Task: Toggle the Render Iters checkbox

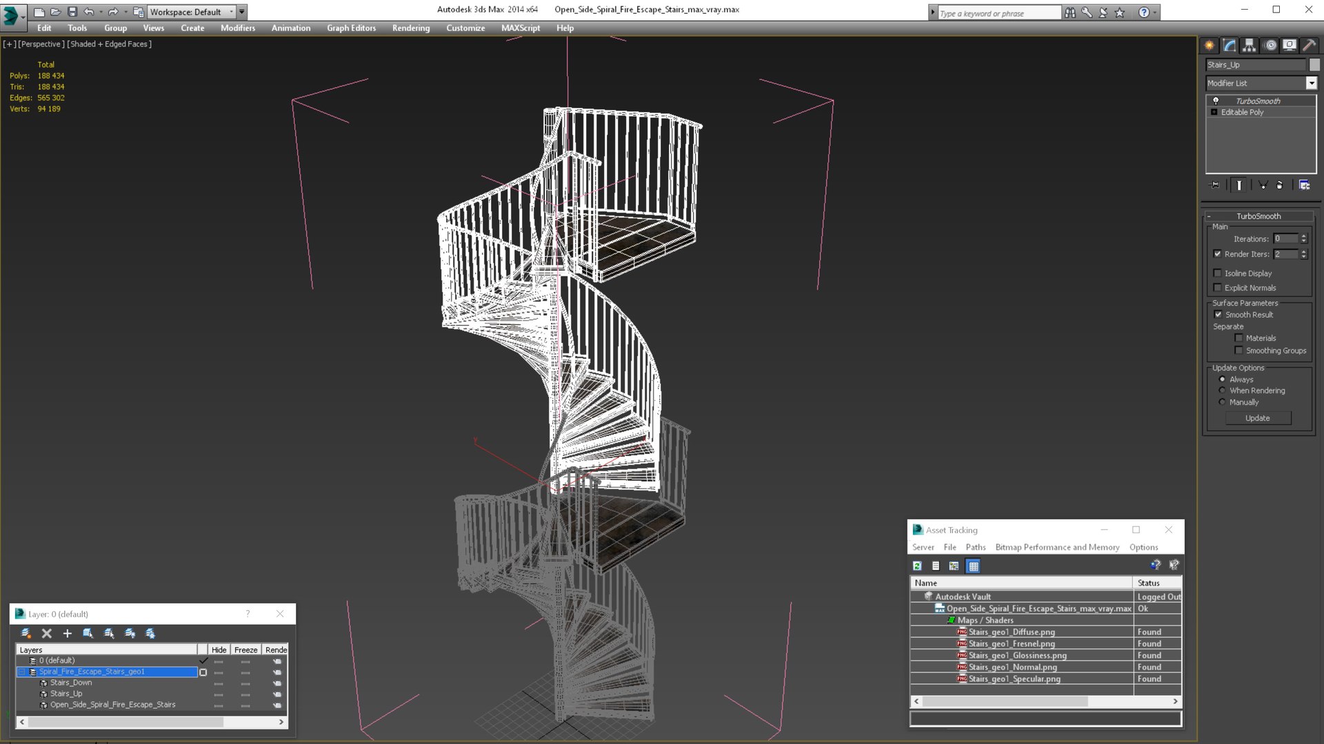Action: tap(1218, 254)
